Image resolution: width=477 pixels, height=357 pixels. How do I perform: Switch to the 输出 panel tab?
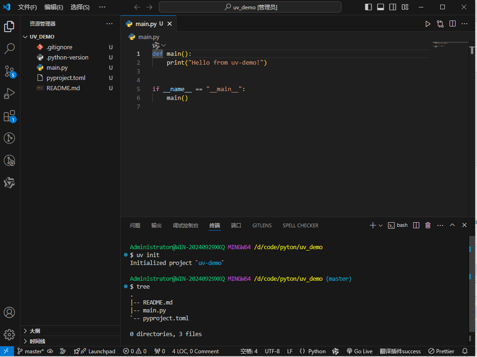[157, 225]
